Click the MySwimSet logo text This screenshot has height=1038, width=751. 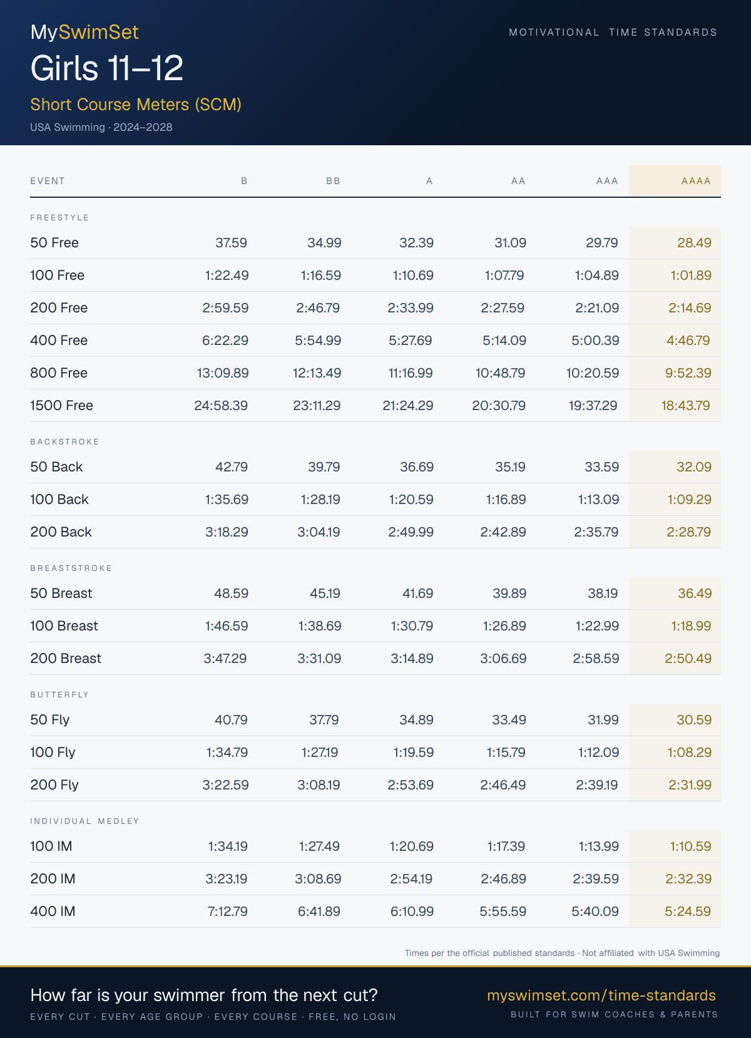(84, 32)
